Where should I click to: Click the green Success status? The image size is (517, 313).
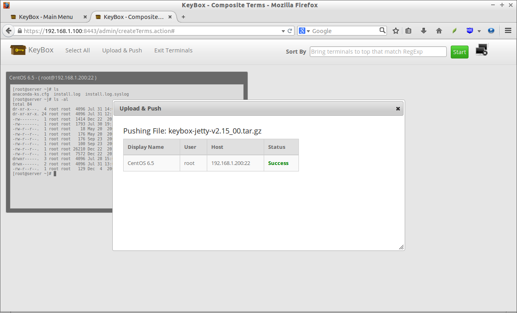tap(278, 163)
